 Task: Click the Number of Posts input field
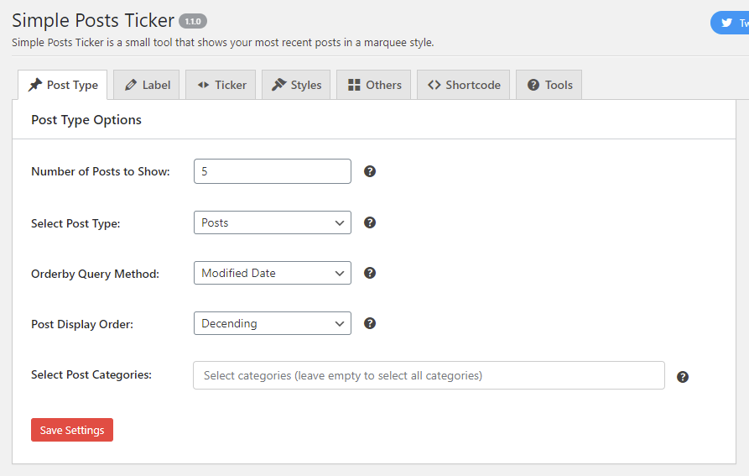(x=273, y=171)
